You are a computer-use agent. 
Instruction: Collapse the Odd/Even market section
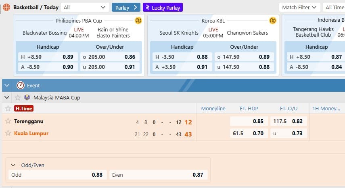pyautogui.click(x=13, y=165)
